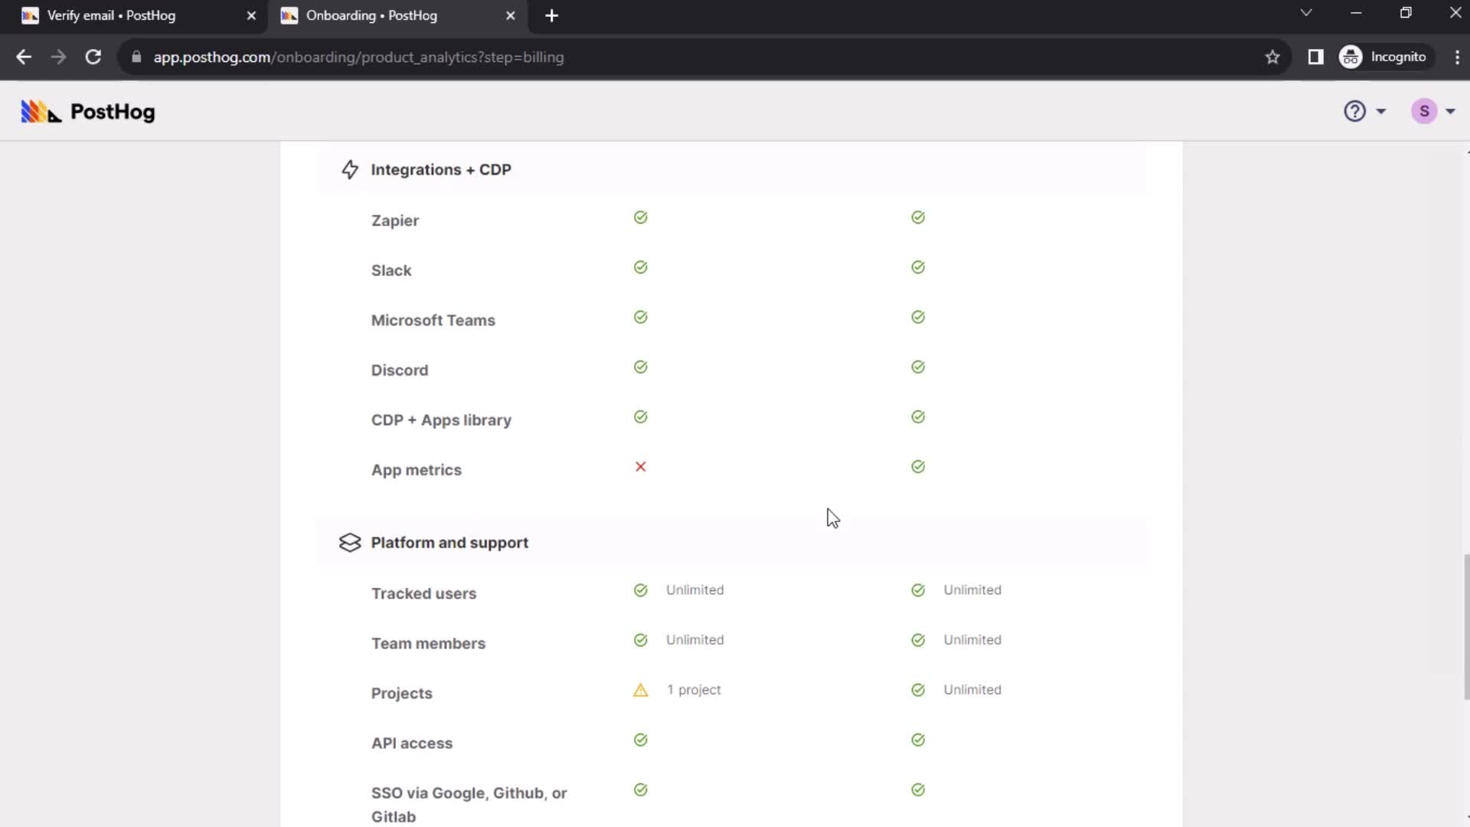Click Platform and support heading

[x=449, y=542]
